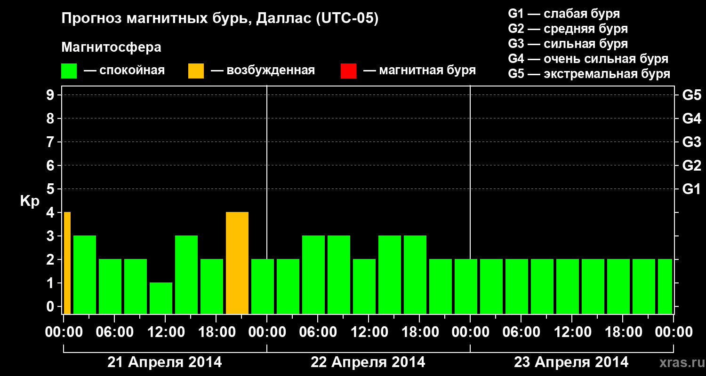Click the G5 storm level axis label
This screenshot has height=376, width=706.
[692, 95]
